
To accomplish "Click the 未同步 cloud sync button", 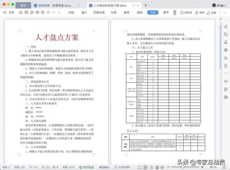I will tap(186, 13).
